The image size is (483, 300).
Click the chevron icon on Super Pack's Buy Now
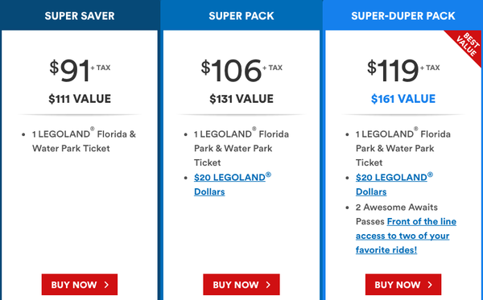coord(268,285)
